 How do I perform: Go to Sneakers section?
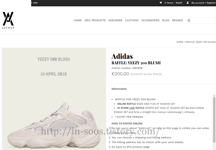115,20
